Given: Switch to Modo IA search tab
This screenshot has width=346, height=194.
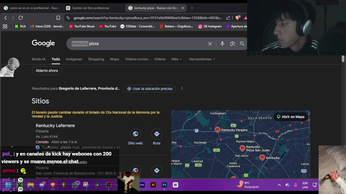Looking at the screenshot, I should [x=39, y=59].
